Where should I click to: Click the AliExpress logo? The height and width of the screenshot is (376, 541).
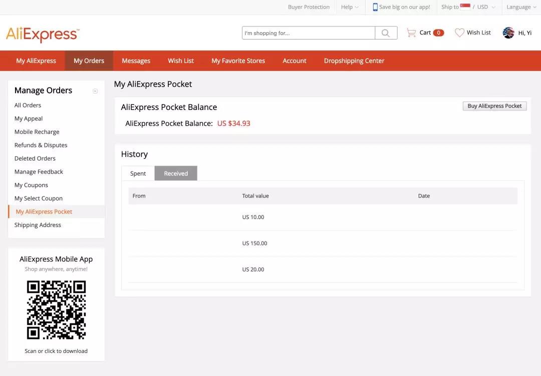pos(43,34)
